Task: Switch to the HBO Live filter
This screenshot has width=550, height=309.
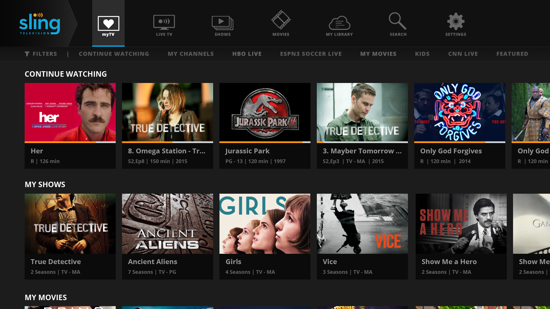Action: click(247, 54)
